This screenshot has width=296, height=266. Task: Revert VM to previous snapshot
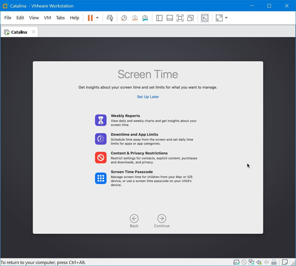(x=135, y=18)
